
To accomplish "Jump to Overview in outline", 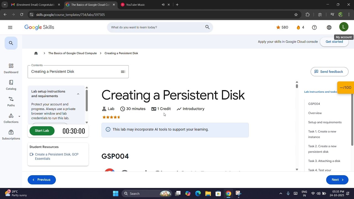I will 315,113.
